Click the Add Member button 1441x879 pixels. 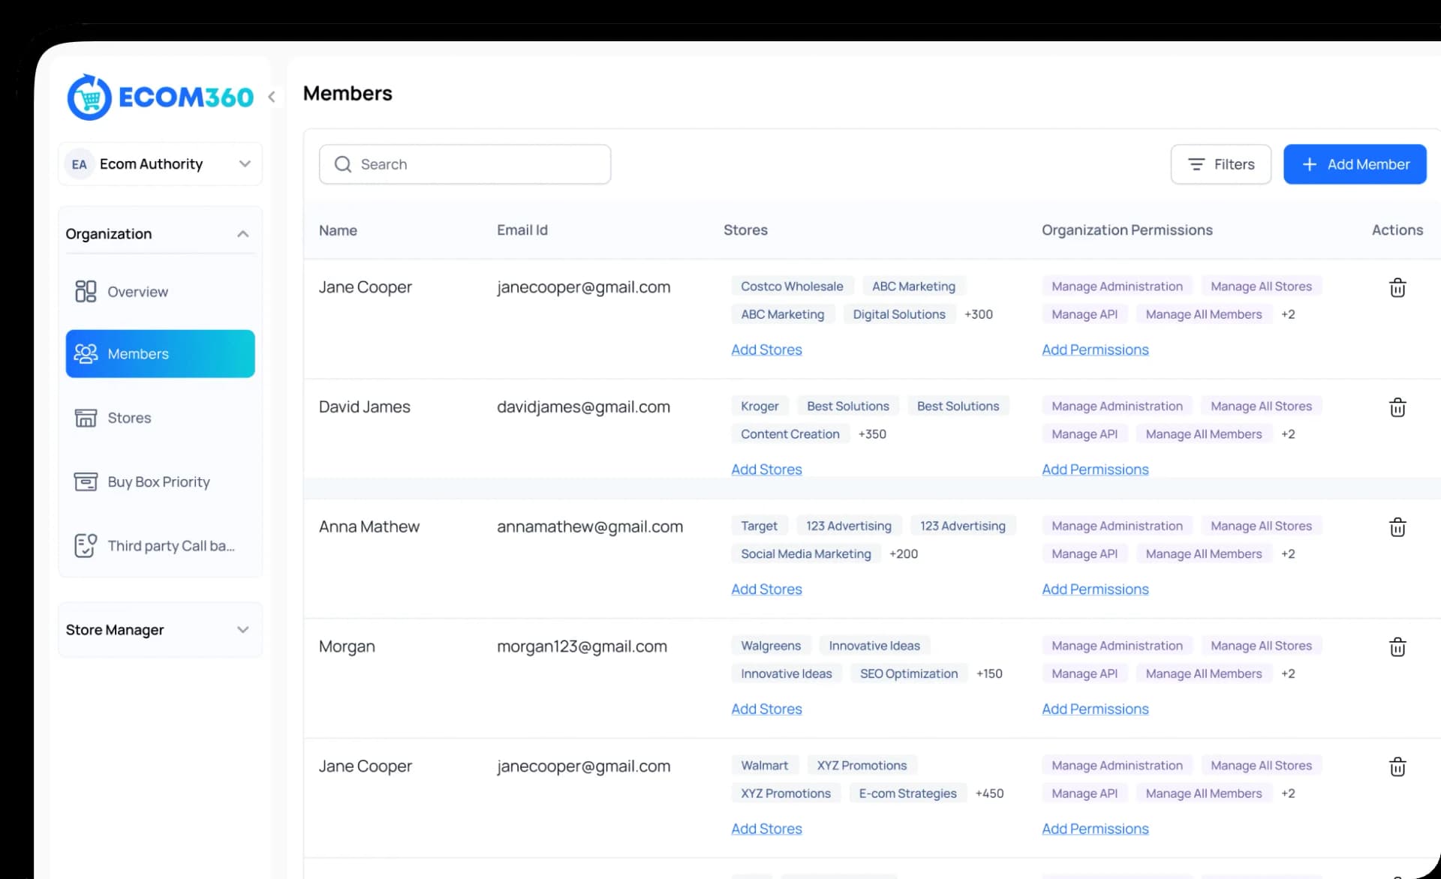point(1355,164)
